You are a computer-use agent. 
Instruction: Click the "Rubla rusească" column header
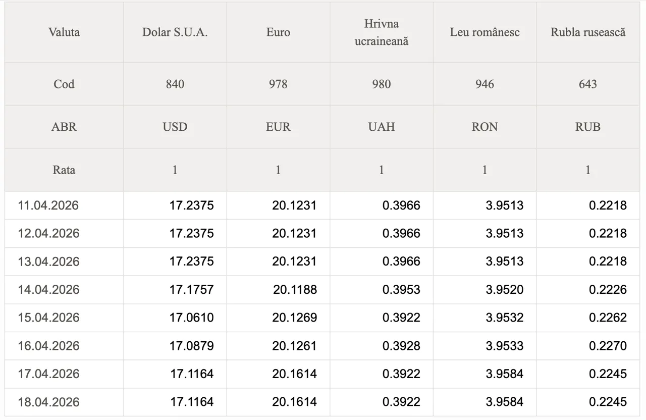(x=588, y=32)
